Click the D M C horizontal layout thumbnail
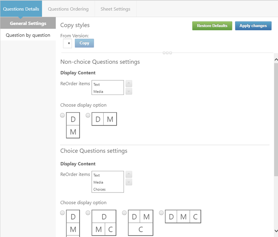278x237 pixels. coord(183,216)
